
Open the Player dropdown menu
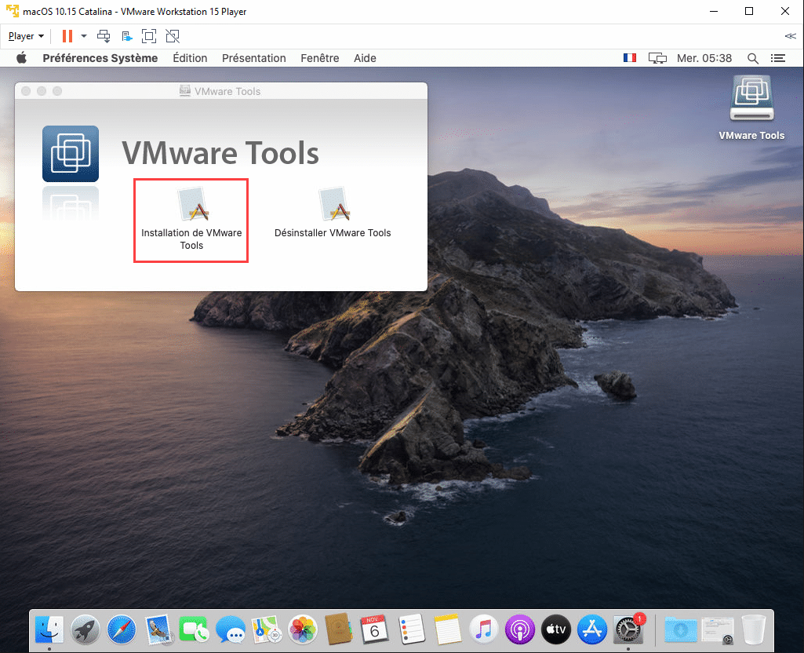point(26,36)
